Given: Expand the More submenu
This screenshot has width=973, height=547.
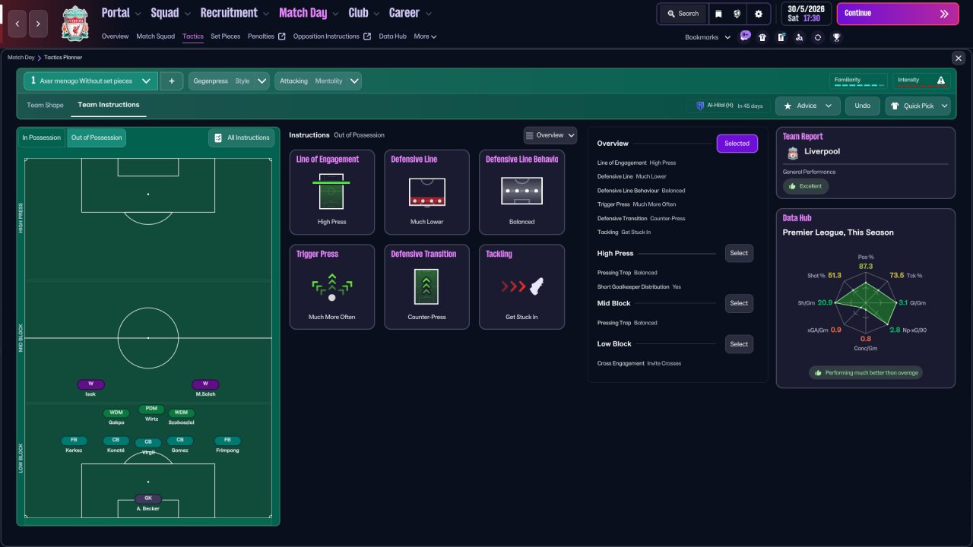Looking at the screenshot, I should click(x=425, y=36).
